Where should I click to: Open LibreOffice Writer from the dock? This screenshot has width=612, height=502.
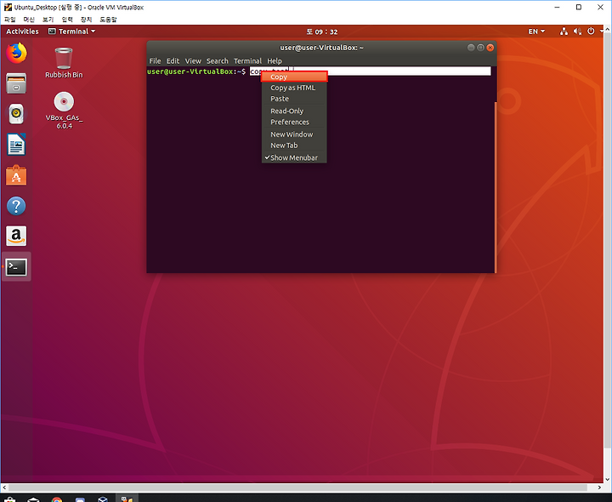(16, 145)
